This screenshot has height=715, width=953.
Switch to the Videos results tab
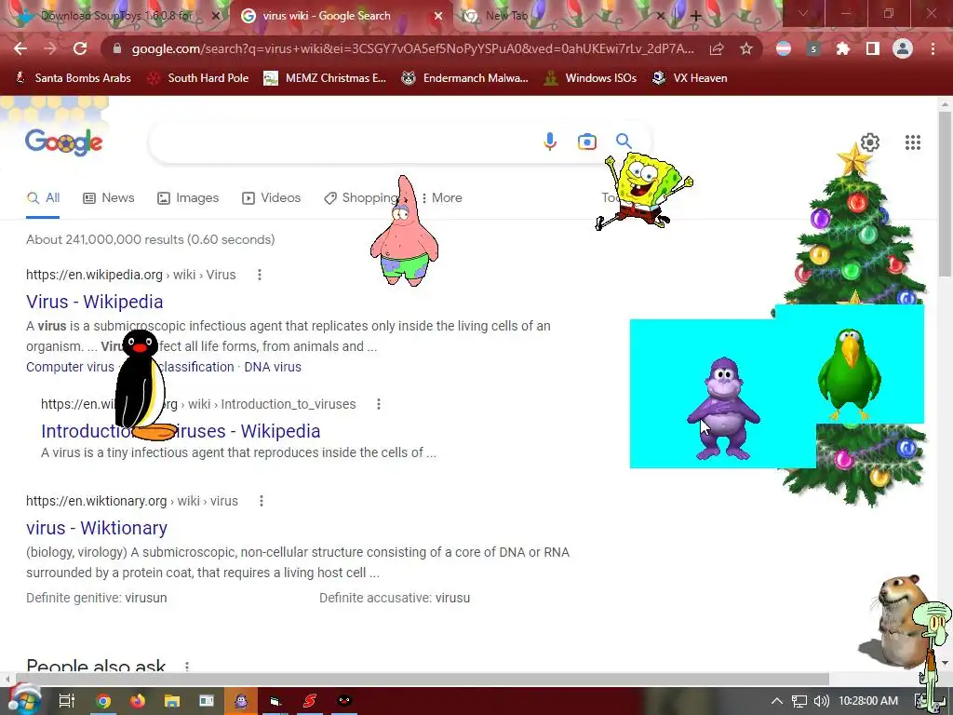click(x=271, y=198)
